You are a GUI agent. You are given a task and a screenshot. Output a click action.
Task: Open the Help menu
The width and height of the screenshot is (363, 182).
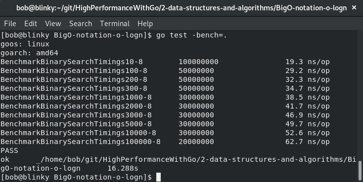[x=145, y=24]
